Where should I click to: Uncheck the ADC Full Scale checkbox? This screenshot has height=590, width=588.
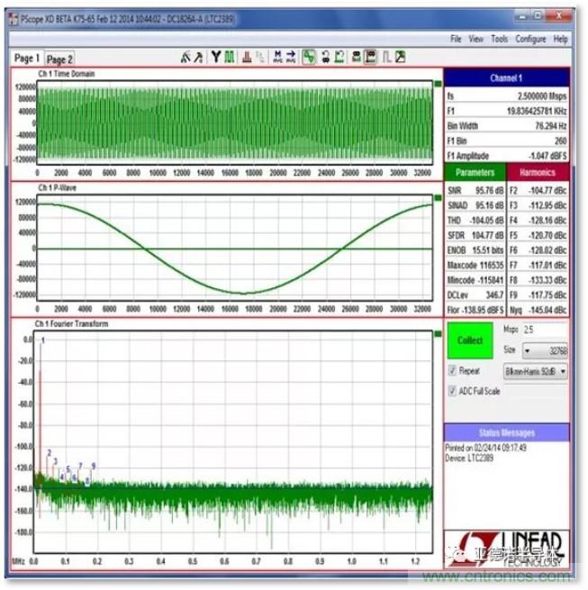(452, 391)
